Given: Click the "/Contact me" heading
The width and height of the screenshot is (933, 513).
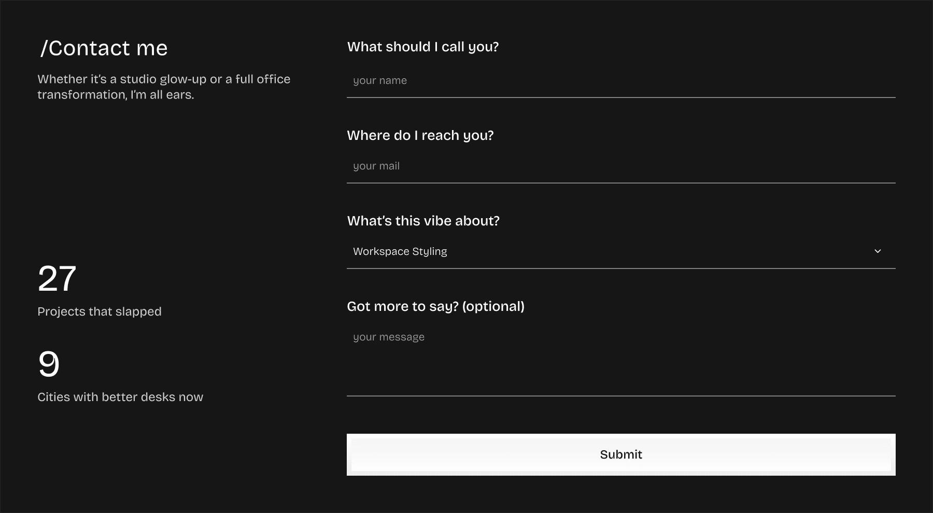Looking at the screenshot, I should (x=104, y=48).
